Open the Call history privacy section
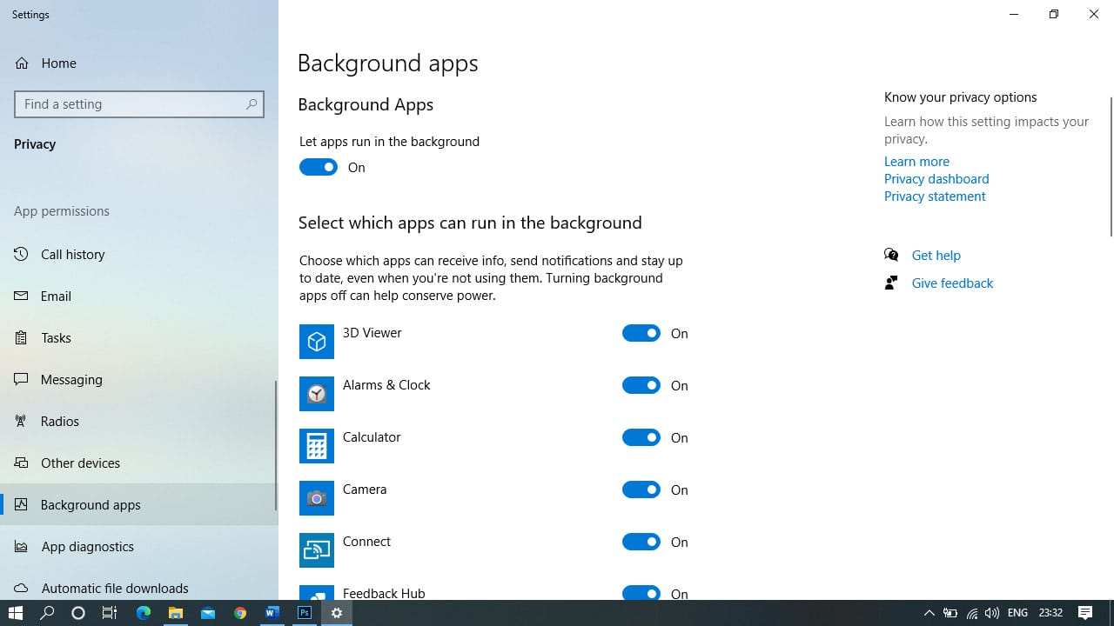The image size is (1114, 626). [73, 255]
